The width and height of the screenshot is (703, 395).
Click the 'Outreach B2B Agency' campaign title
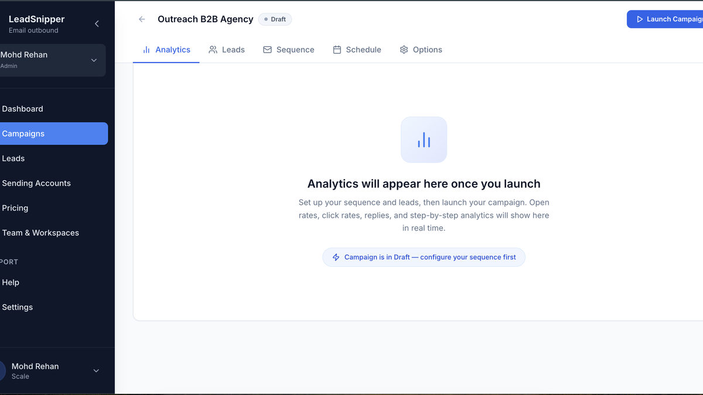click(x=206, y=19)
